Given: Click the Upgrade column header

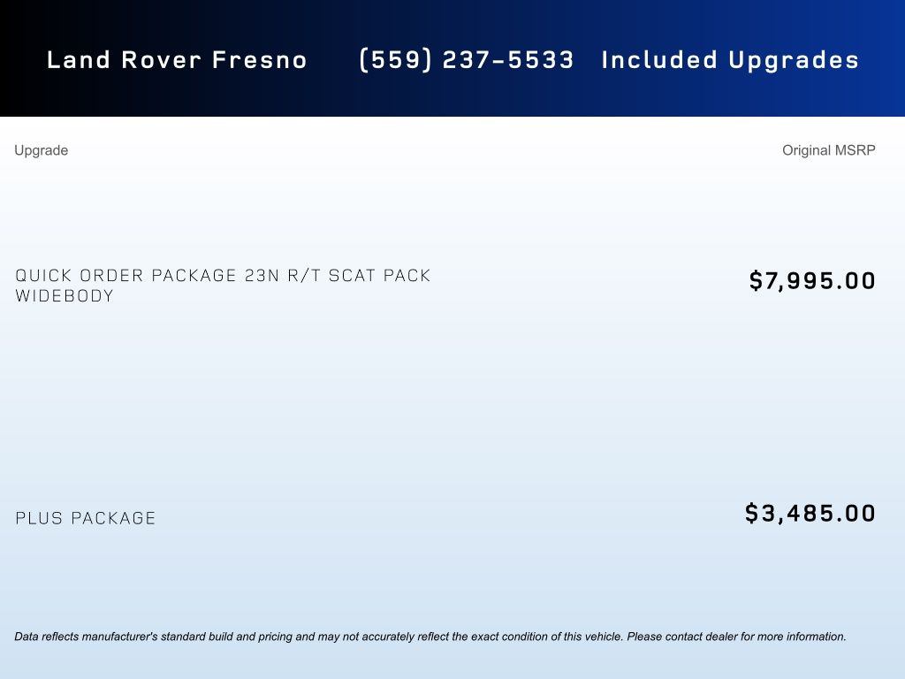Looking at the screenshot, I should [41, 150].
